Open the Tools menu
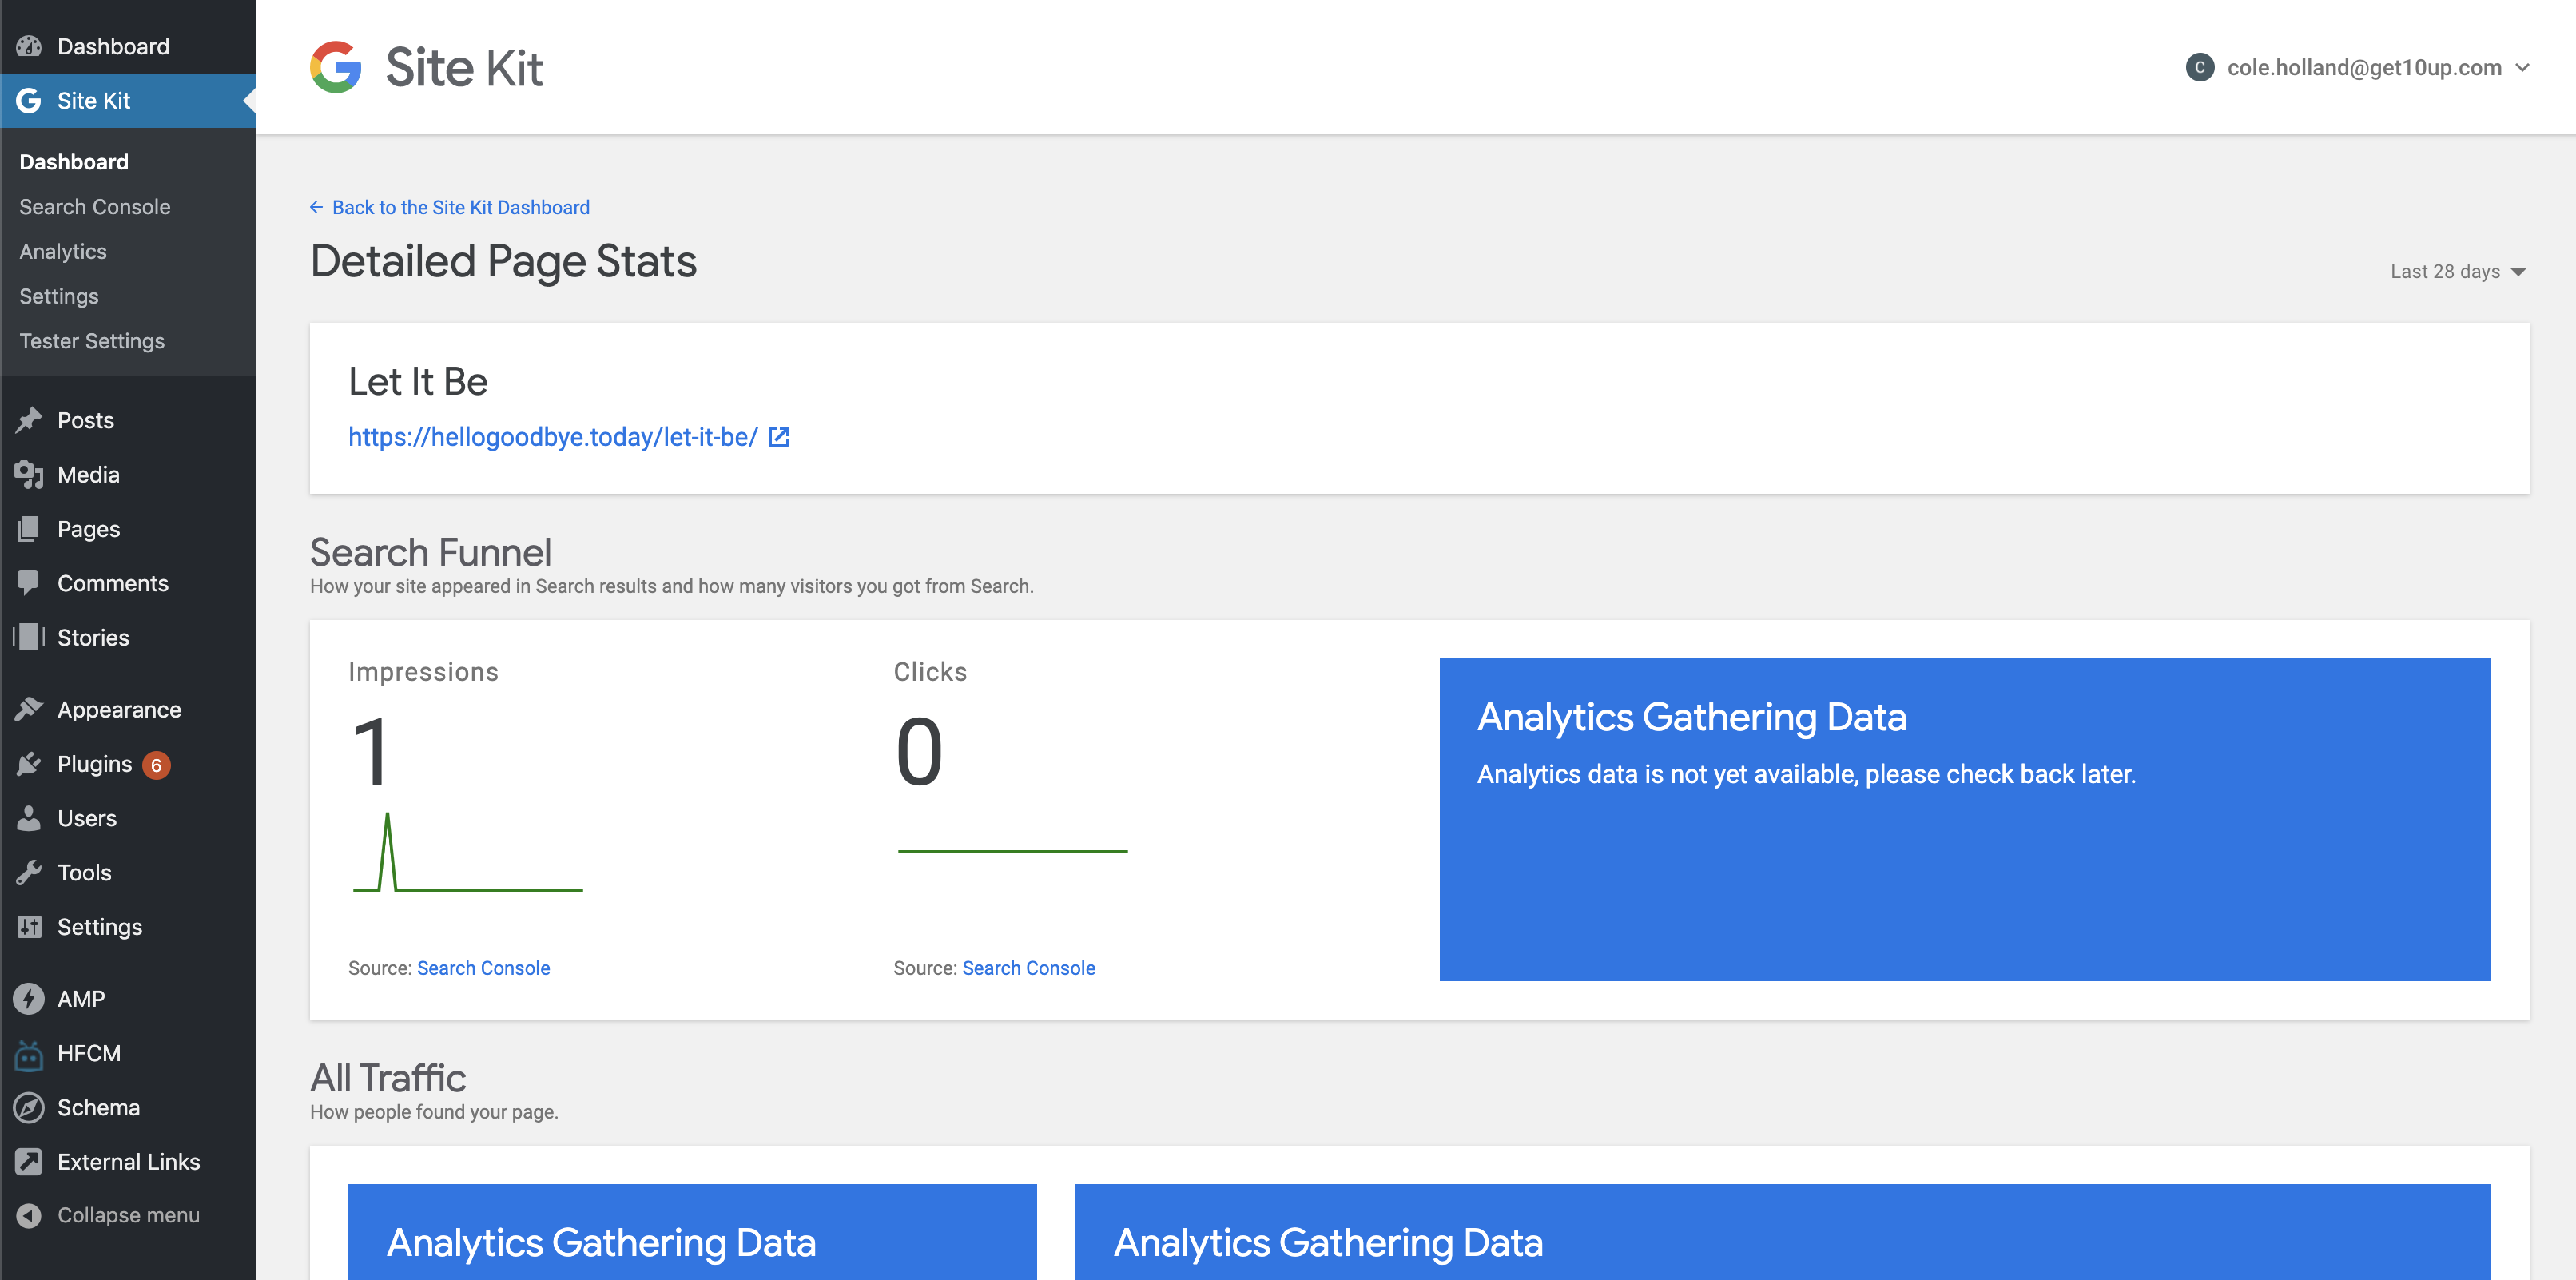Image resolution: width=2576 pixels, height=1280 pixels. 128,872
